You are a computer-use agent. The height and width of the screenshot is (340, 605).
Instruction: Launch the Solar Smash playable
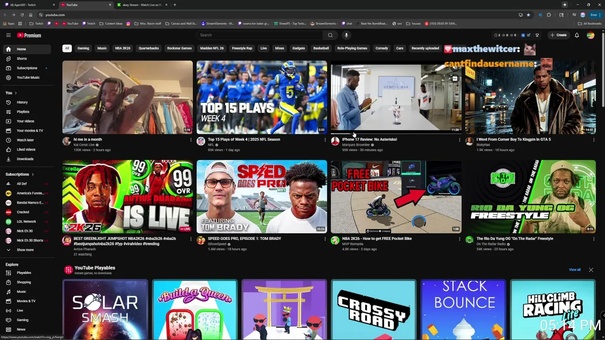tap(105, 309)
